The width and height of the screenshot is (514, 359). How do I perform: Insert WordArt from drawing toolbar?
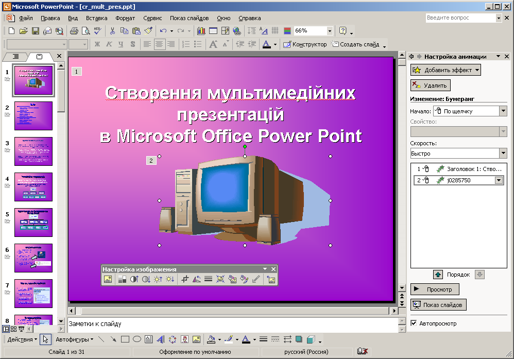pos(161,339)
